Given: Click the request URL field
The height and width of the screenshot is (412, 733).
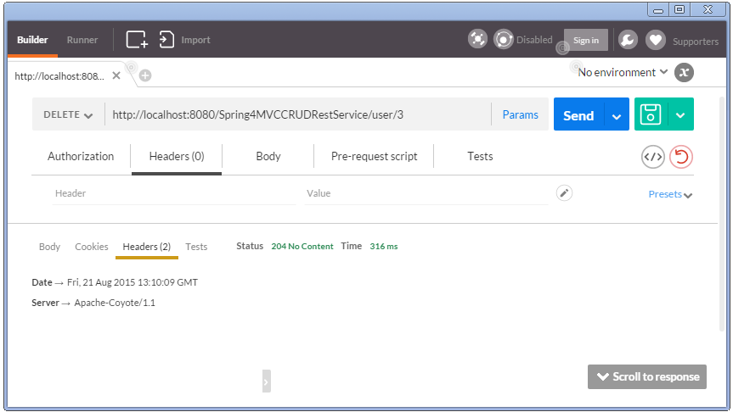Looking at the screenshot, I should [298, 114].
